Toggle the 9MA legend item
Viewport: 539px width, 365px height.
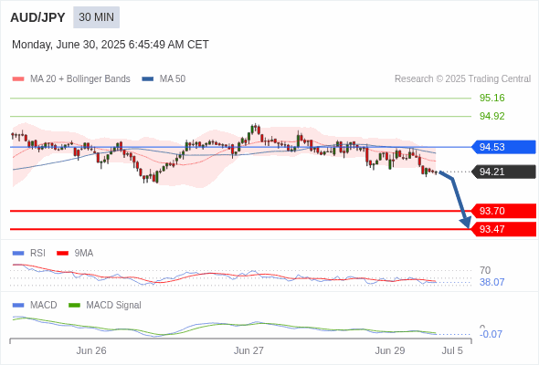click(x=75, y=253)
